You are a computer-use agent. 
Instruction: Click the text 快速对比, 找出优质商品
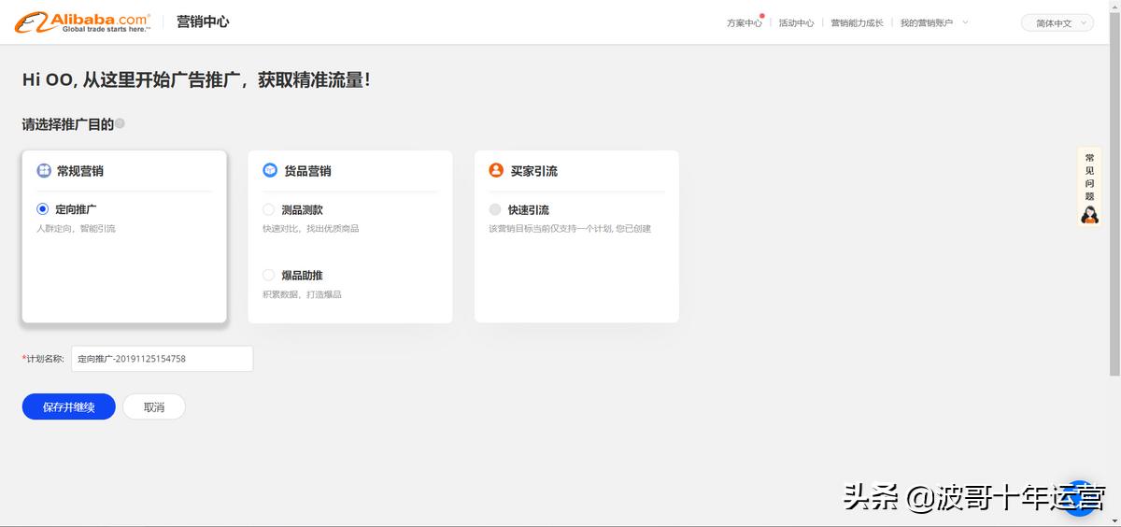tap(310, 229)
